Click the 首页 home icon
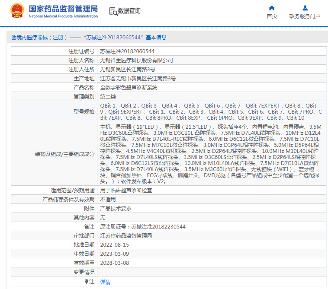Viewport: 328px width, 289px height. tap(271, 8)
